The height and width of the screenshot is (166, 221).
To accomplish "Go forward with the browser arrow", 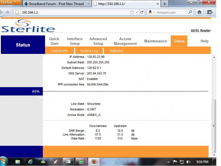I will 8,12.
